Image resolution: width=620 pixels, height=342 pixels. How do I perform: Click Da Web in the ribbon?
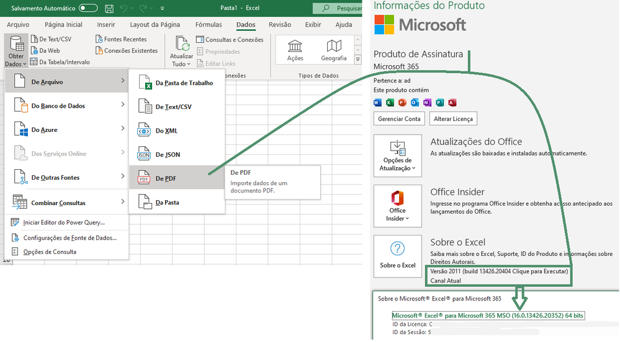click(x=45, y=51)
